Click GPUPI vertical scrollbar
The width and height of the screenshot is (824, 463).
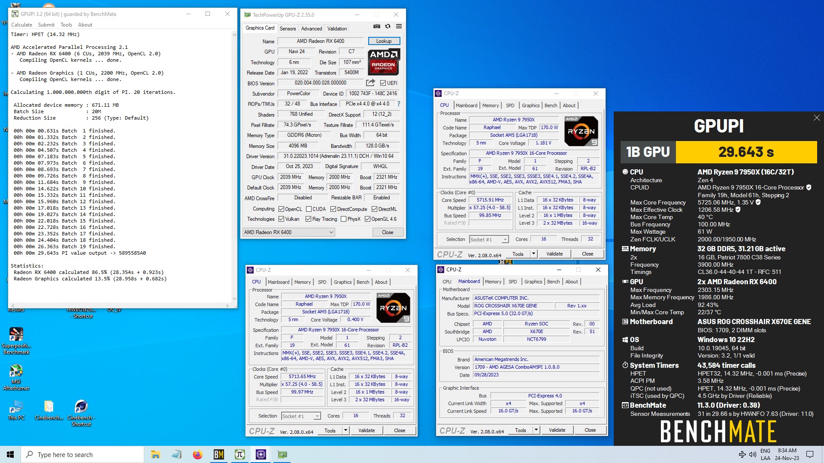[234, 166]
